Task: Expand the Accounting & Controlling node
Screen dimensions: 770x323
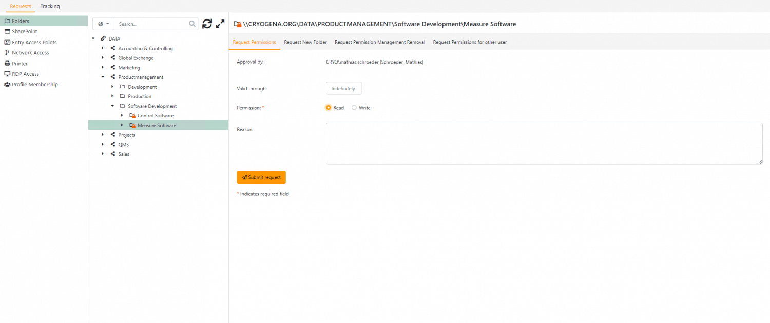Action: (103, 49)
